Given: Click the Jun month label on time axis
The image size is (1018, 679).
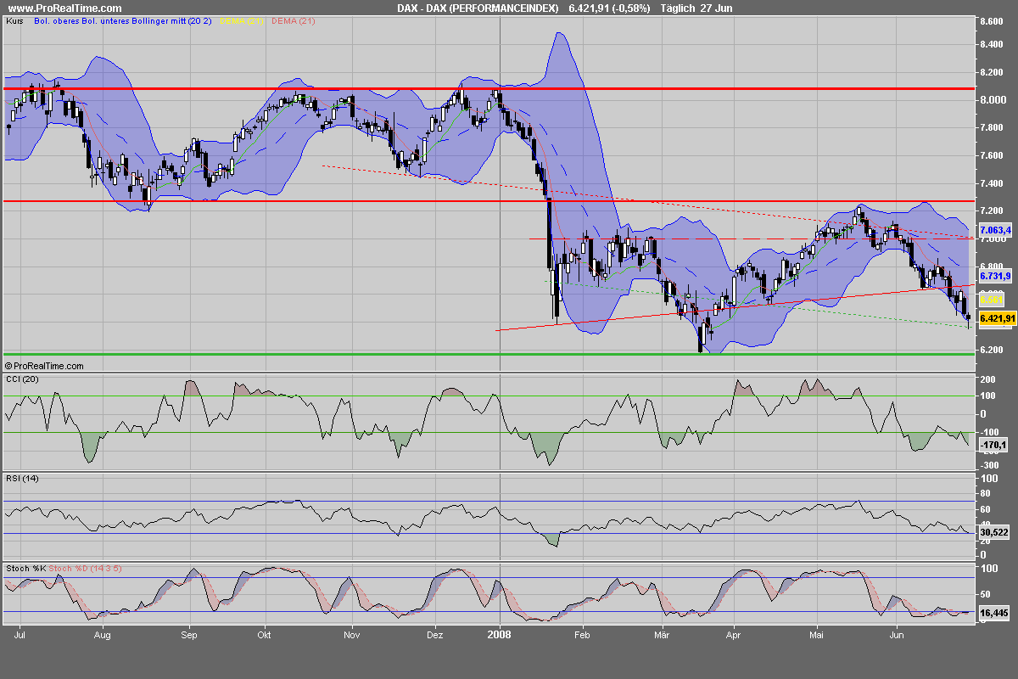Looking at the screenshot, I should (x=898, y=633).
